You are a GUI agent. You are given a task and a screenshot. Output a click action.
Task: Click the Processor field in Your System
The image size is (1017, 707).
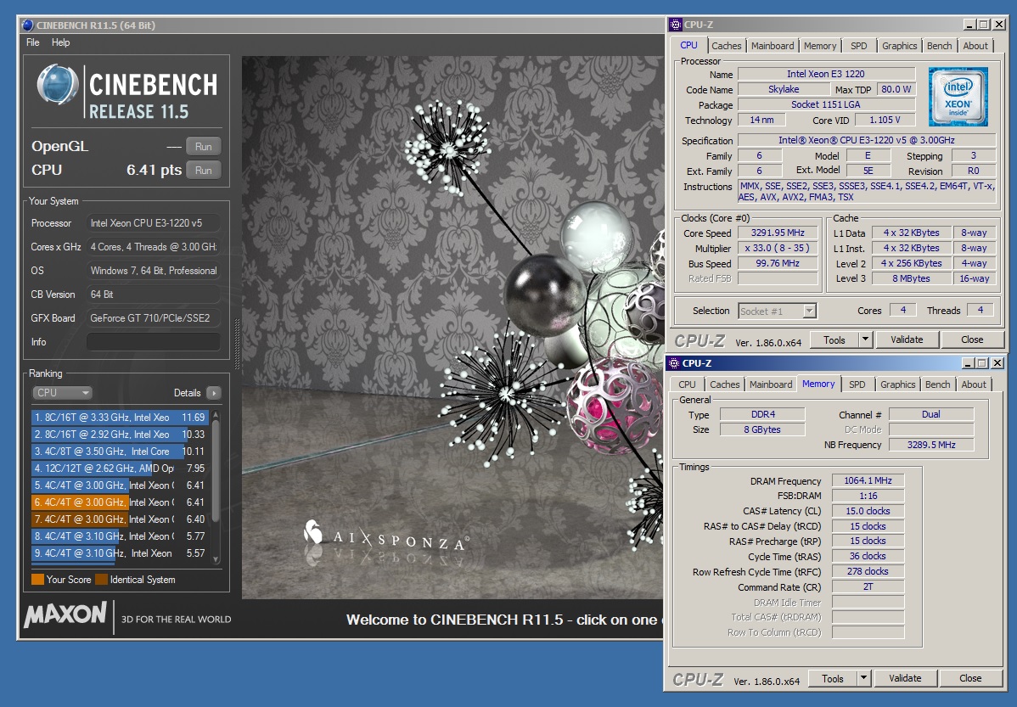click(x=153, y=223)
